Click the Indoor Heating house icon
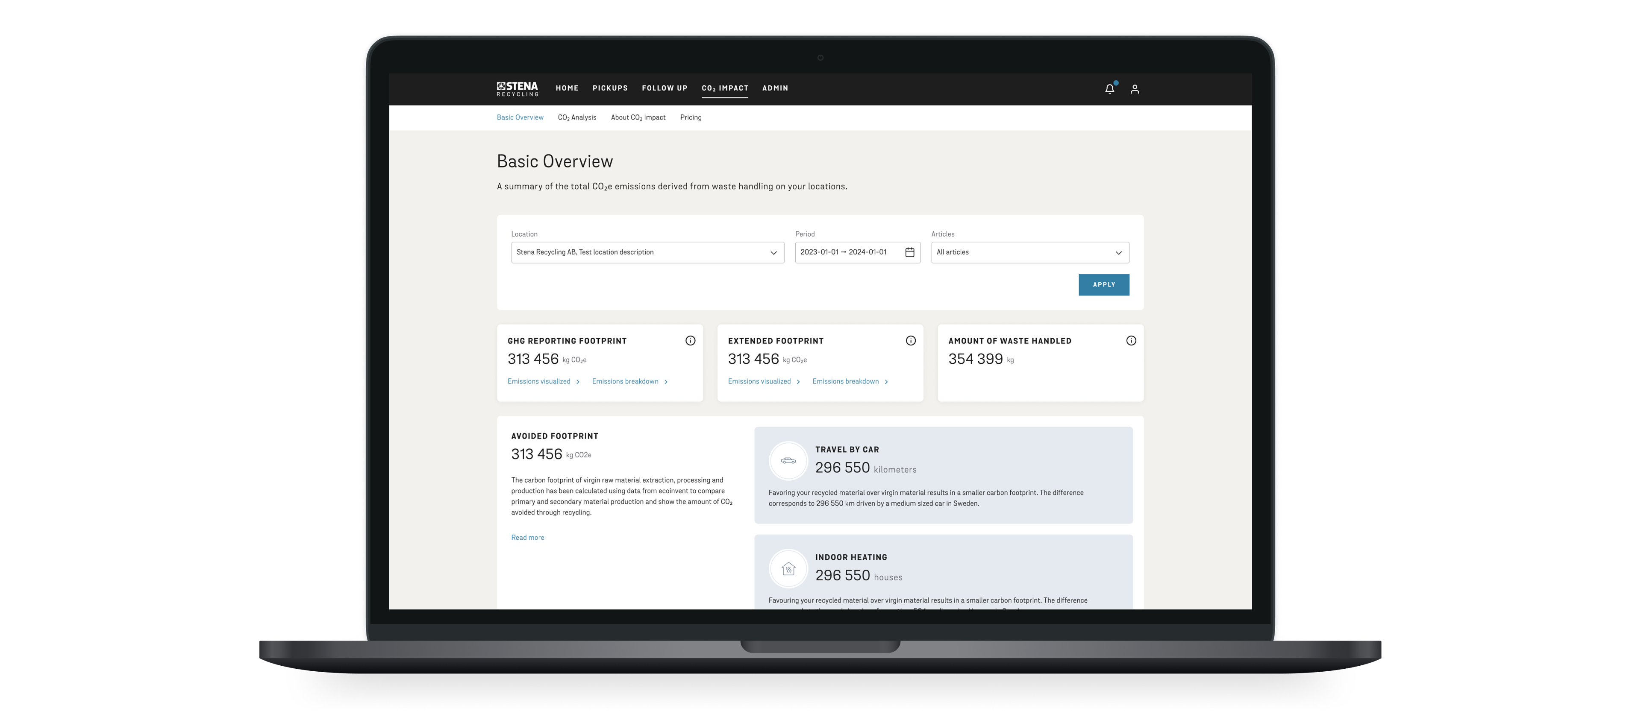 tap(788, 568)
